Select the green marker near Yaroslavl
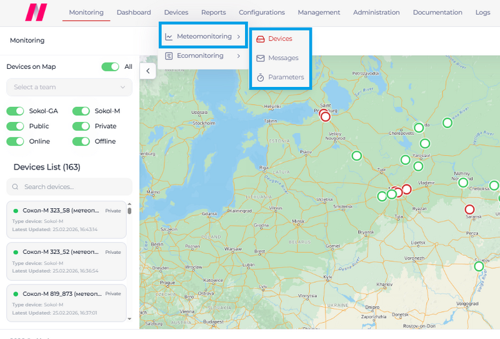This screenshot has width=500, height=339. (x=418, y=166)
